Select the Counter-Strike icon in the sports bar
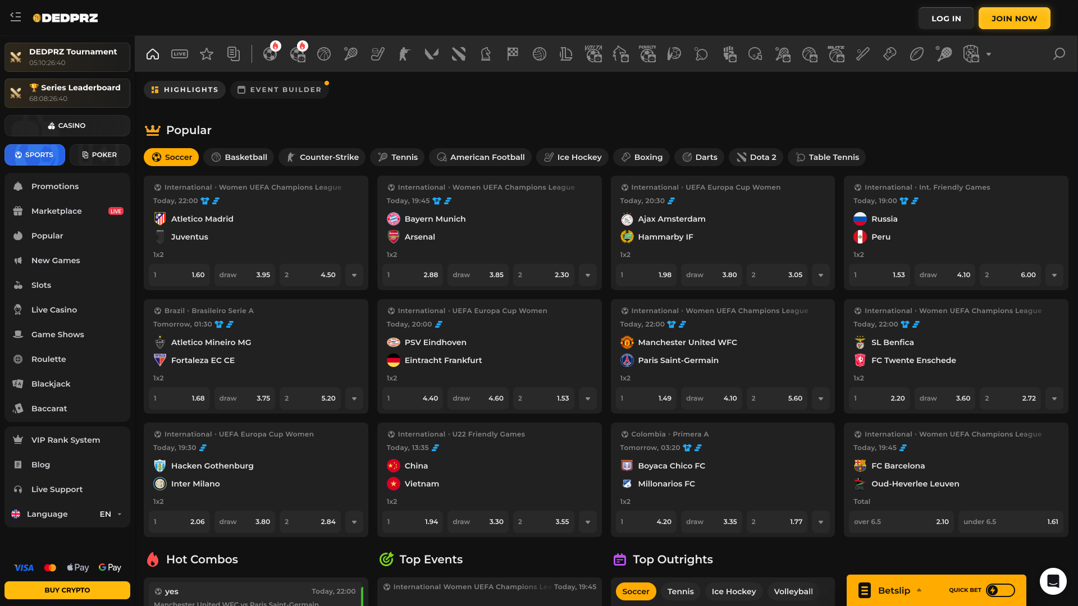1078x606 pixels. point(404,54)
